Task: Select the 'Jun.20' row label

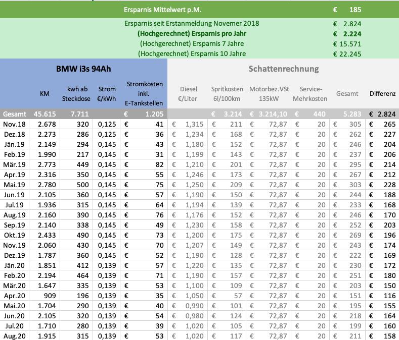Action: pyautogui.click(x=14, y=316)
